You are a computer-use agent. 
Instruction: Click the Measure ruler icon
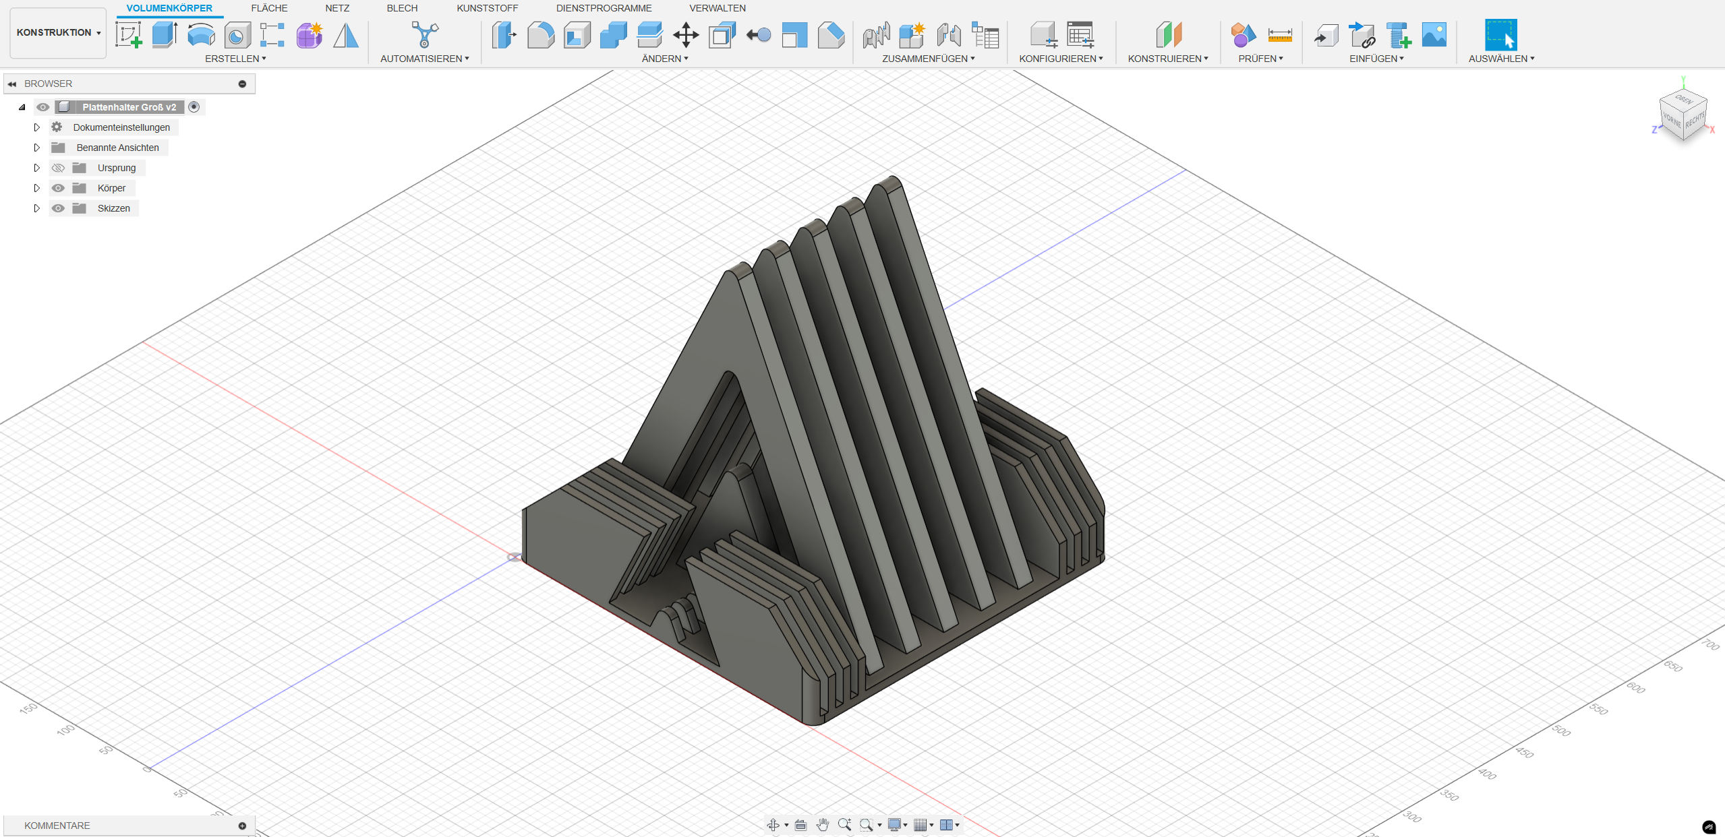coord(1279,34)
